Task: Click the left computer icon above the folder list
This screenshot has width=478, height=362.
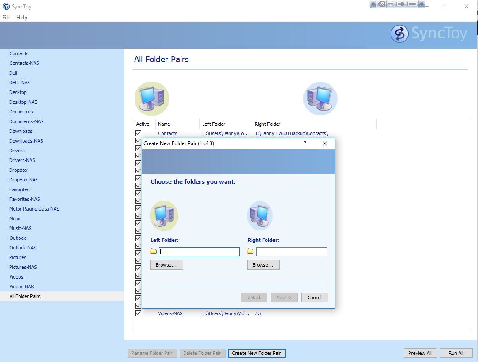Action: tap(152, 98)
